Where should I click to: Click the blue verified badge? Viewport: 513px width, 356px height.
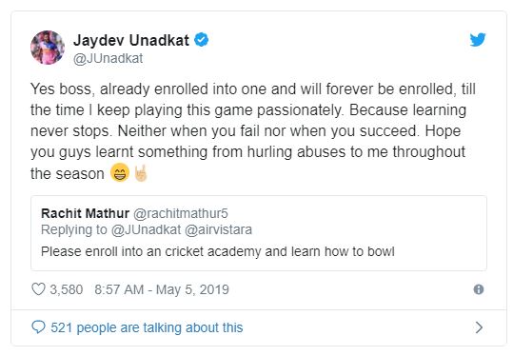click(202, 40)
